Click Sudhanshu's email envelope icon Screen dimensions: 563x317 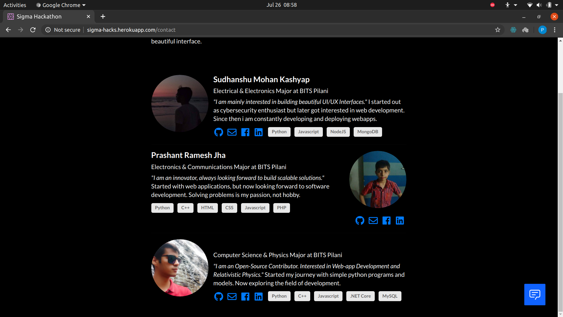[x=232, y=132]
